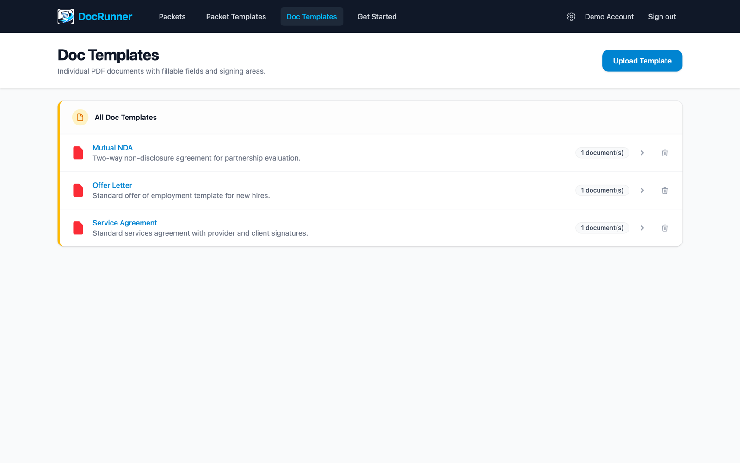Click the Upload Template button
The height and width of the screenshot is (463, 740).
642,61
